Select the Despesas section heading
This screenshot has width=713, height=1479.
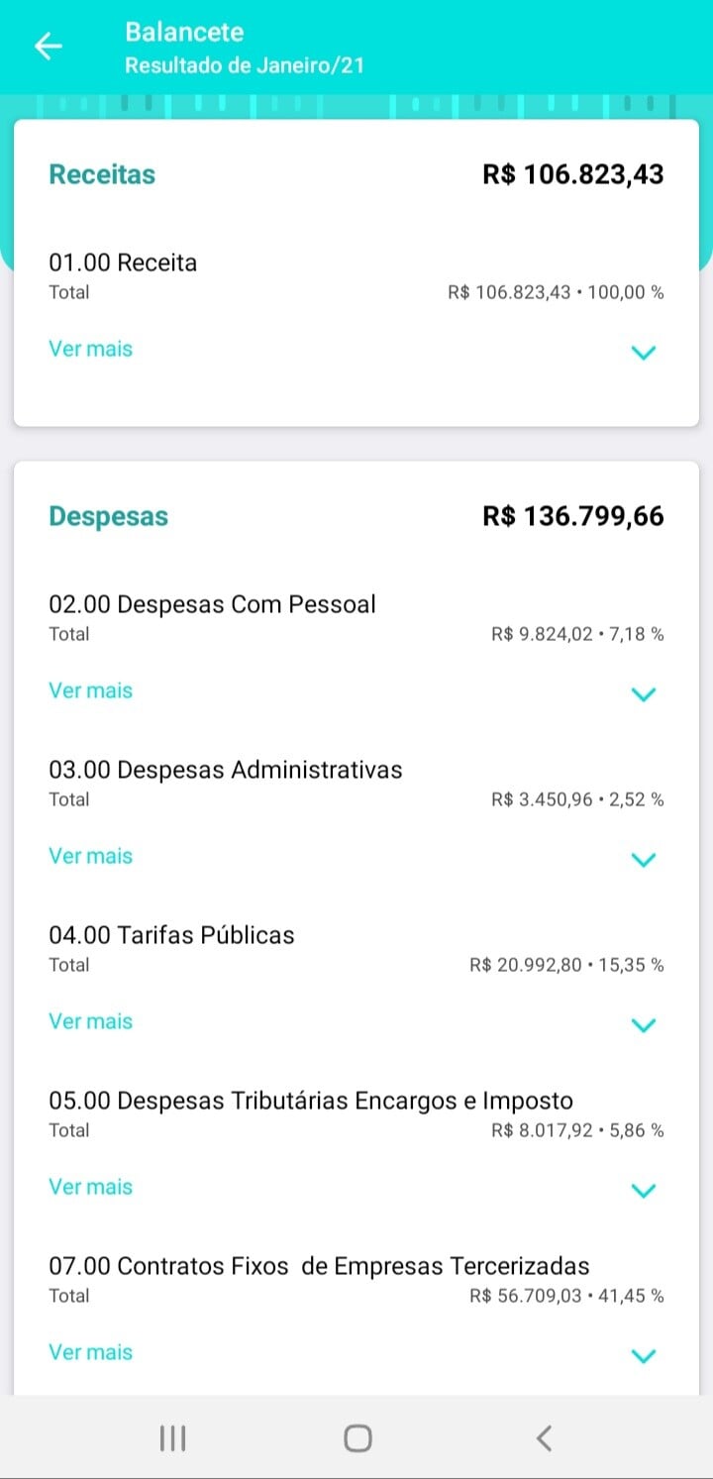[x=108, y=516]
